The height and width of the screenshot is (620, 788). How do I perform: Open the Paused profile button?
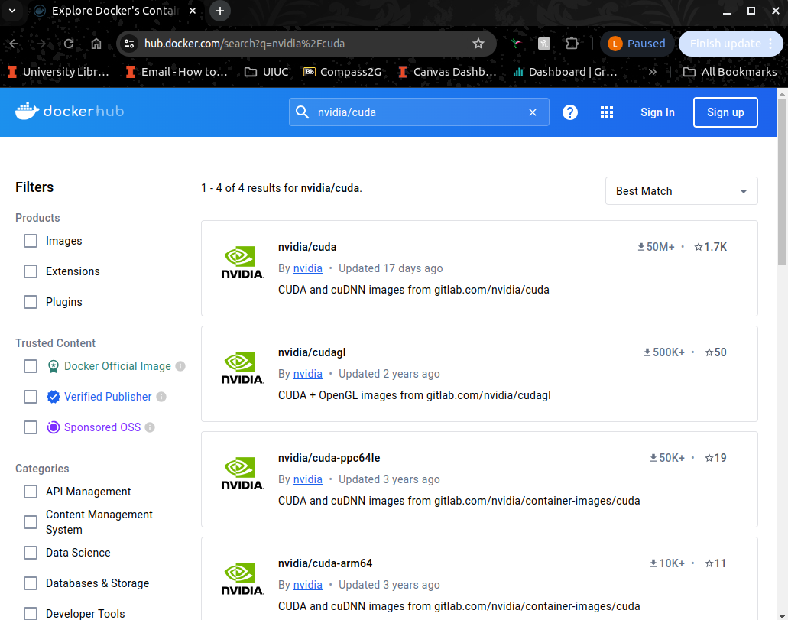636,44
